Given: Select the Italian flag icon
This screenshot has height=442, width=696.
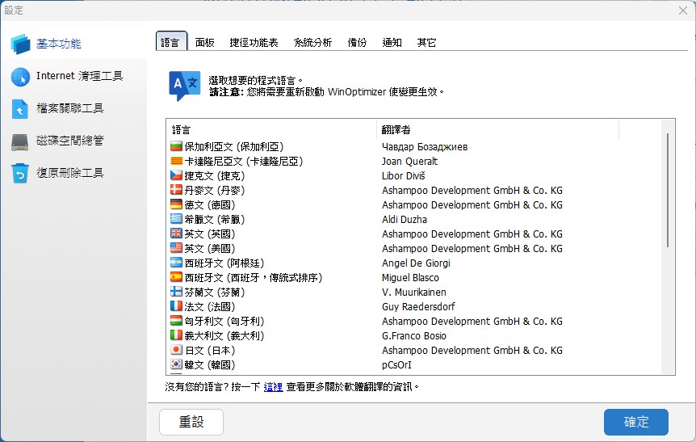Looking at the screenshot, I should [x=176, y=335].
